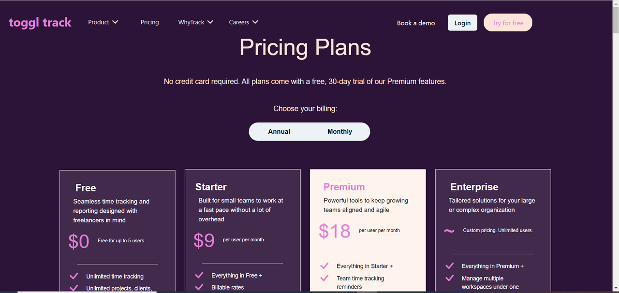Viewport: 619px width, 293px height.
Task: Open Pricing in the navigation bar
Action: coord(149,22)
